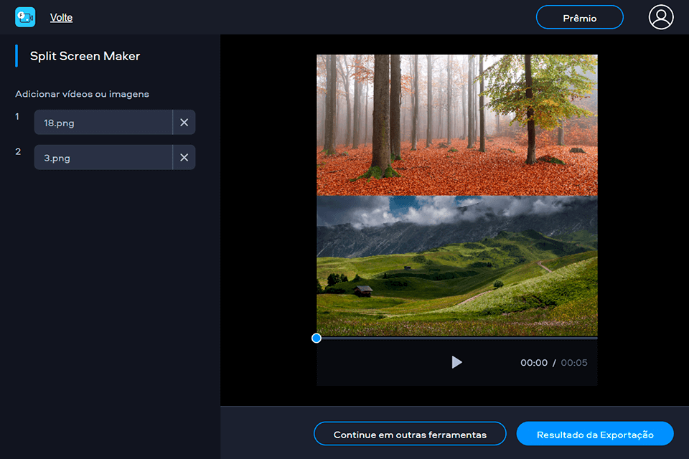This screenshot has height=459, width=689.
Task: Open the Volte link to go back
Action: [x=61, y=17]
